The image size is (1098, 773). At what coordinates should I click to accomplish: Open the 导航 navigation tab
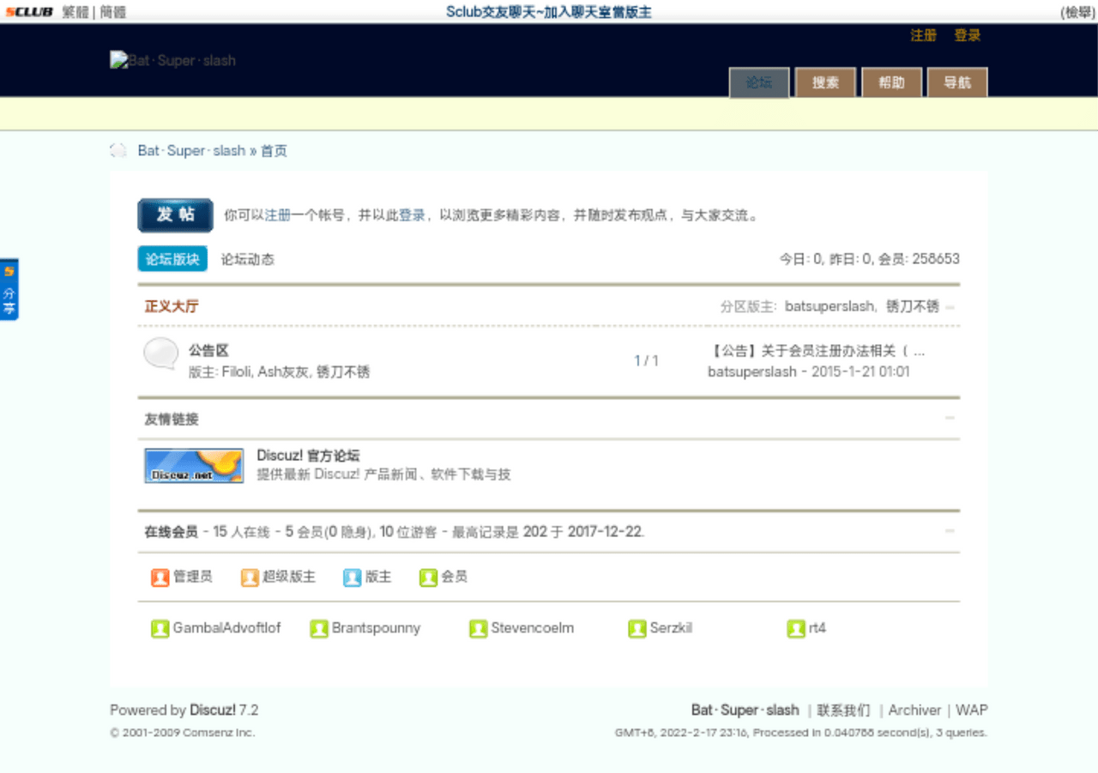957,83
